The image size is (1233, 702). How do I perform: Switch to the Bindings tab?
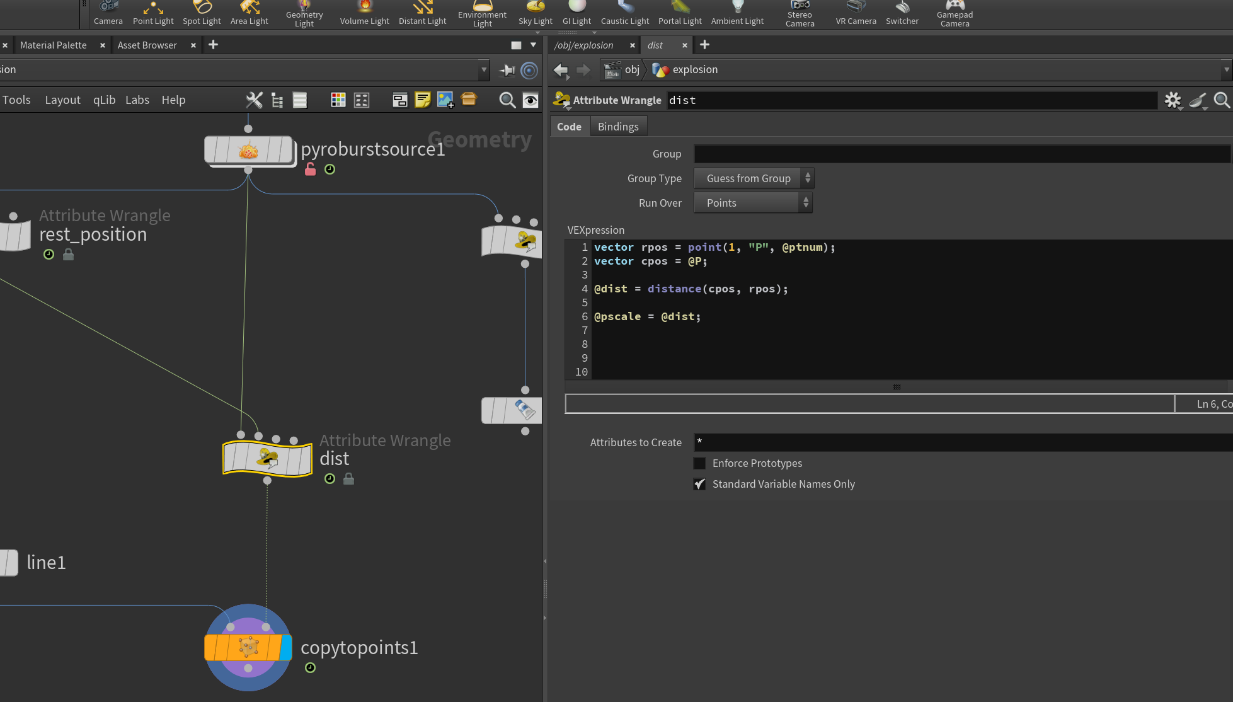pyautogui.click(x=618, y=127)
